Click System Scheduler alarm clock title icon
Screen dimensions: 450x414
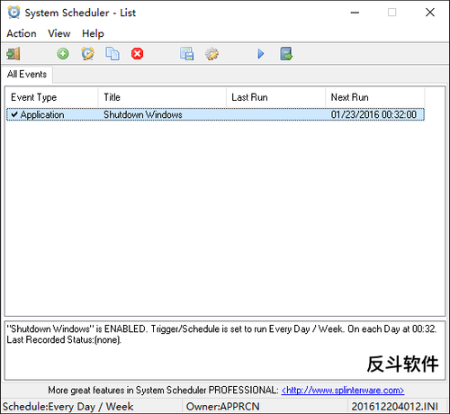coord(13,13)
